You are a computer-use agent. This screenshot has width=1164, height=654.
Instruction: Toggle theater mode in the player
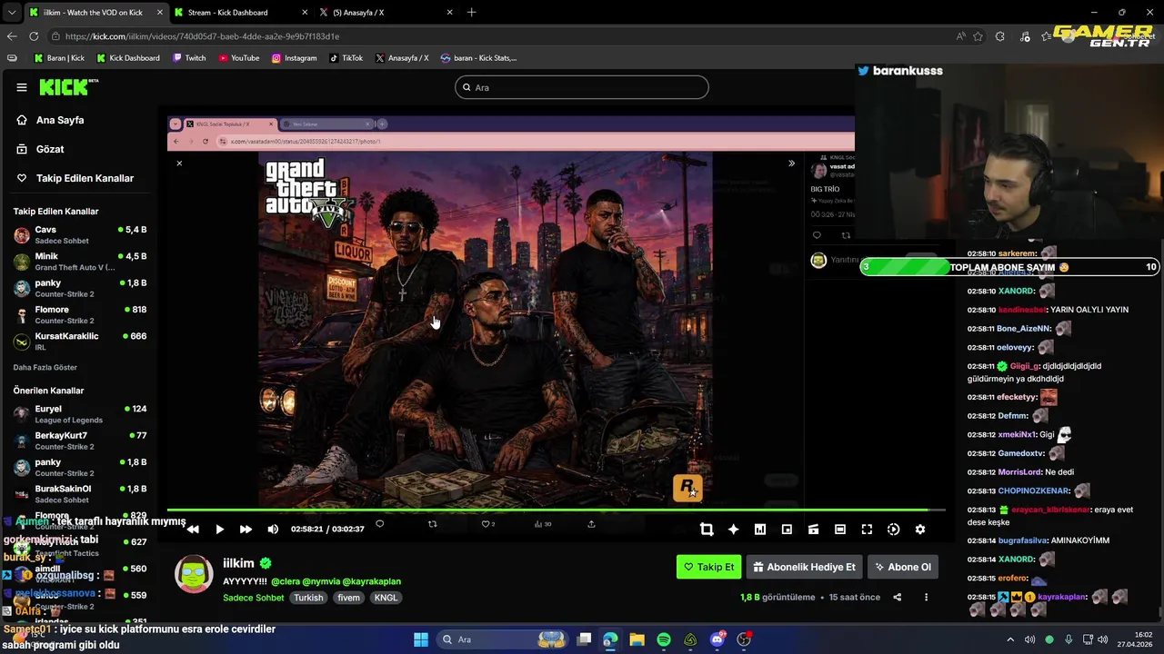[840, 529]
